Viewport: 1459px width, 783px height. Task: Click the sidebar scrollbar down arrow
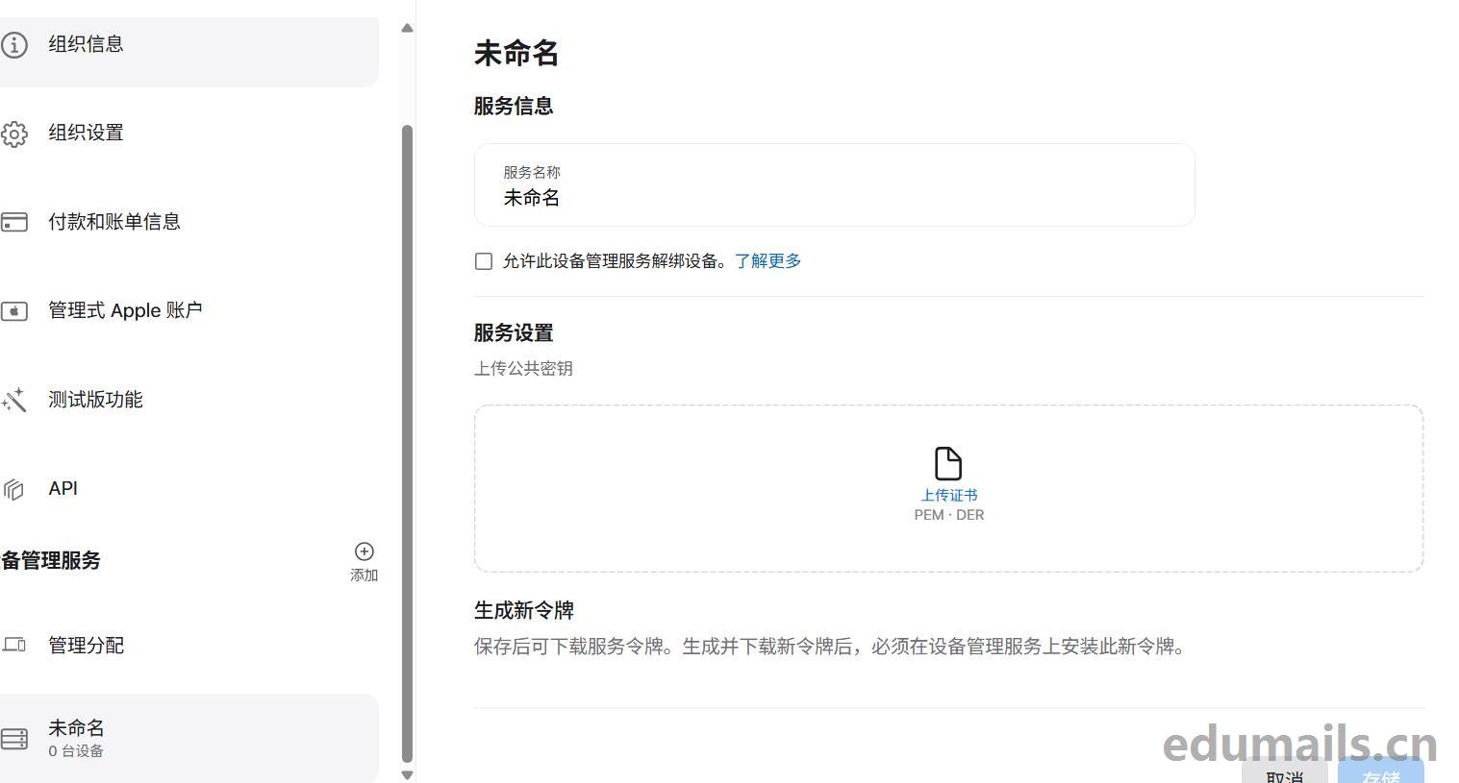pos(407,774)
